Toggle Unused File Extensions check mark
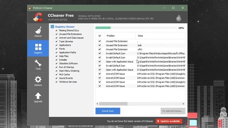 tap(56, 34)
